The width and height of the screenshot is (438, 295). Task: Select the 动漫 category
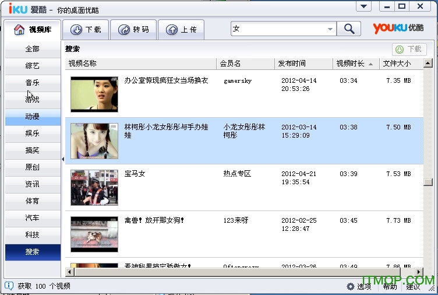33,117
